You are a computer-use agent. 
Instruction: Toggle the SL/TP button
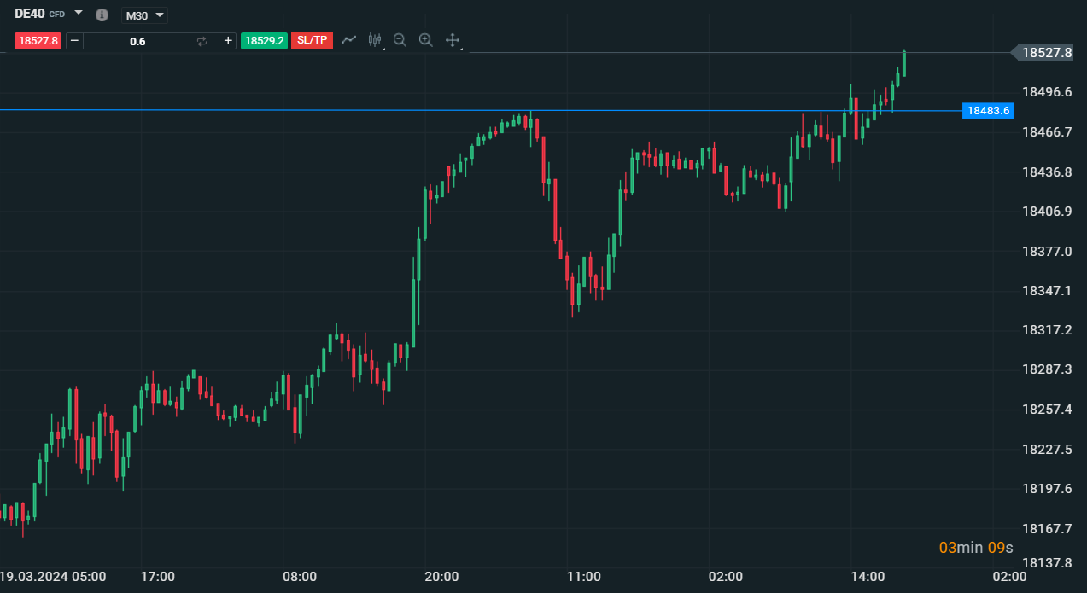pyautogui.click(x=312, y=40)
